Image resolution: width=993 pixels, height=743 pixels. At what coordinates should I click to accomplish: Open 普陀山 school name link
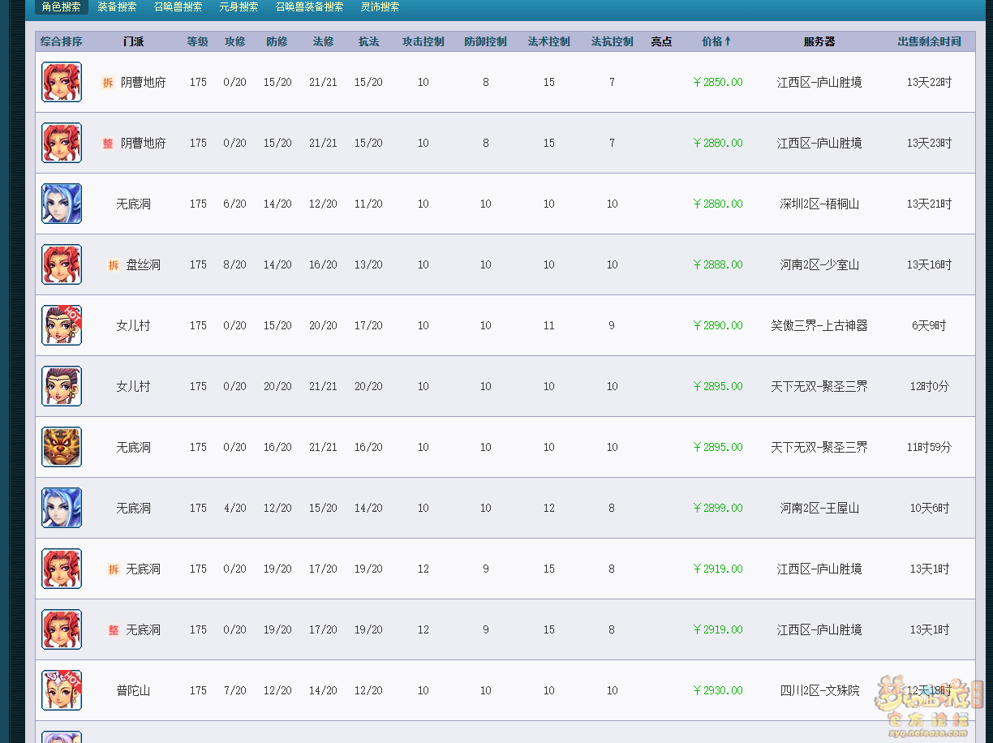[133, 690]
